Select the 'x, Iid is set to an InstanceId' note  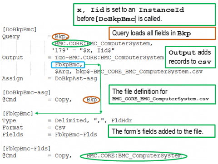[x=144, y=14]
